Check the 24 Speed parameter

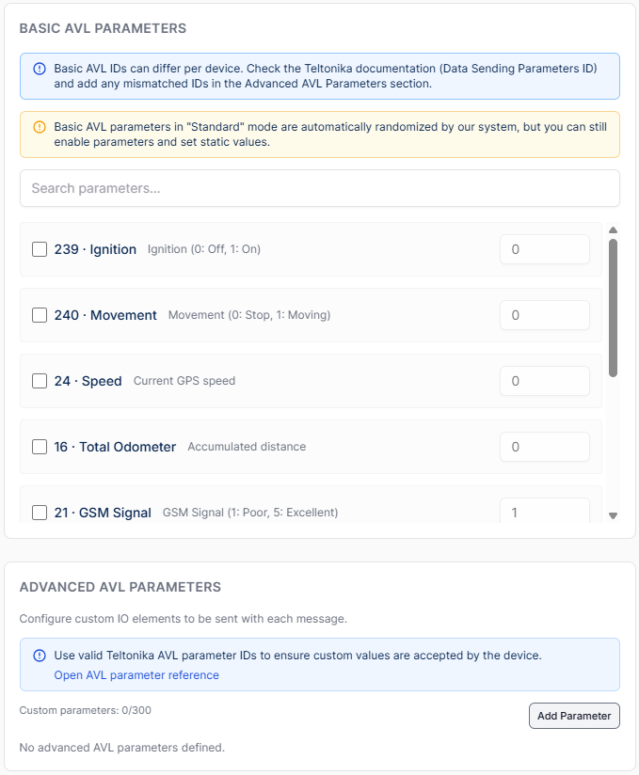coord(40,381)
